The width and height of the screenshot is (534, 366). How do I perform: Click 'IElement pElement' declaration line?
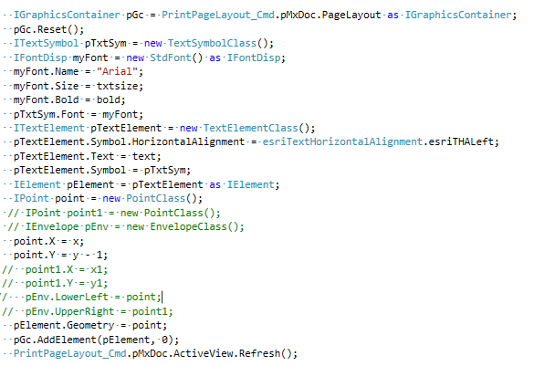146,184
